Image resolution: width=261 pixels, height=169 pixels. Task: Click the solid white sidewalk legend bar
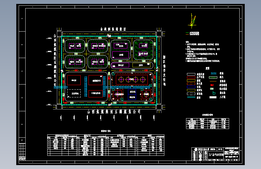tap(213, 97)
